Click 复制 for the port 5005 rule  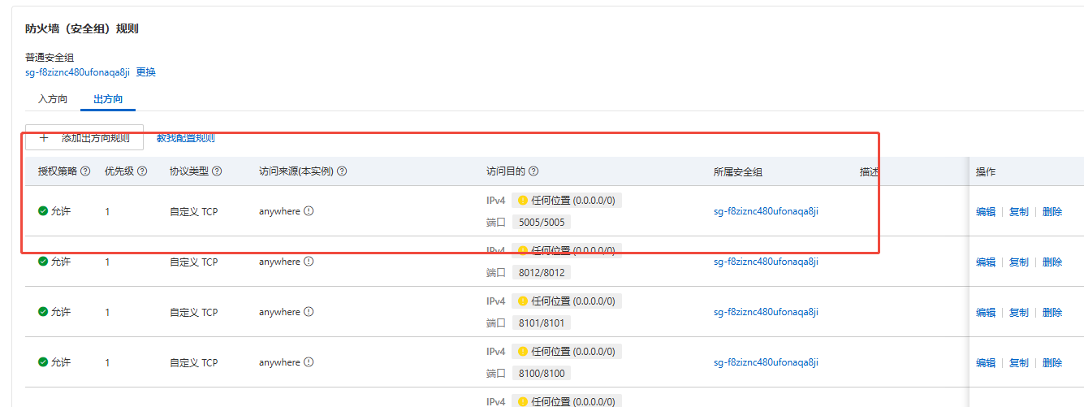pyautogui.click(x=1019, y=211)
